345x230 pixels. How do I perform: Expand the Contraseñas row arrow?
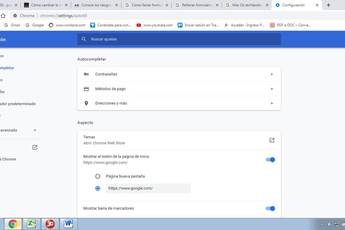(x=272, y=75)
